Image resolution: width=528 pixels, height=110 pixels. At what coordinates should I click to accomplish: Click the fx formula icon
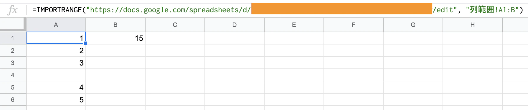(x=13, y=10)
